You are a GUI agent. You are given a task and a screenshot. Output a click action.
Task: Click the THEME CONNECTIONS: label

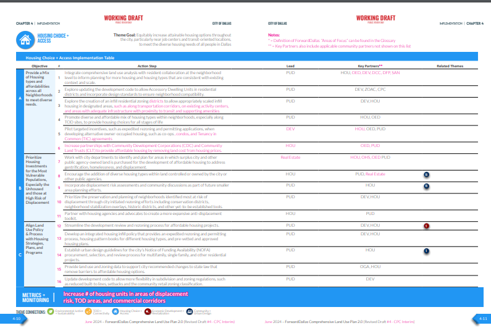tap(31, 312)
